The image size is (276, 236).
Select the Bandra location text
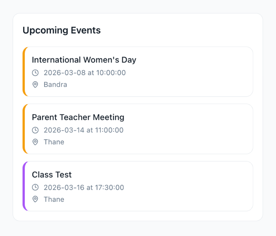tap(55, 85)
